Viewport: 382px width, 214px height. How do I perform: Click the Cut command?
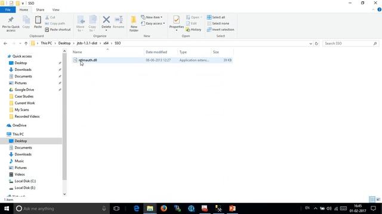point(50,17)
